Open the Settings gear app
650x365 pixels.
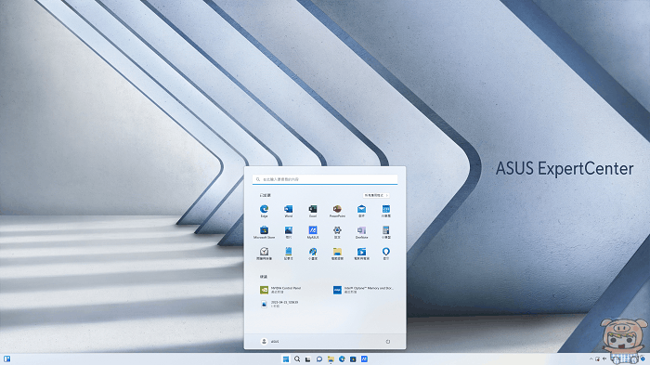(x=337, y=232)
